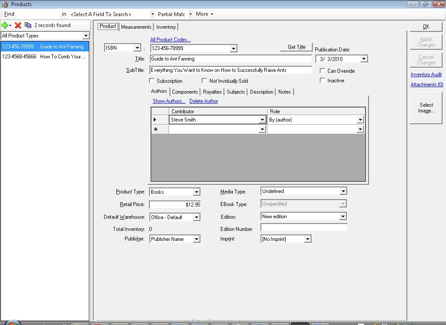Open the Publication Date picker dropdown
The width and height of the screenshot is (446, 325).
coord(364,59)
